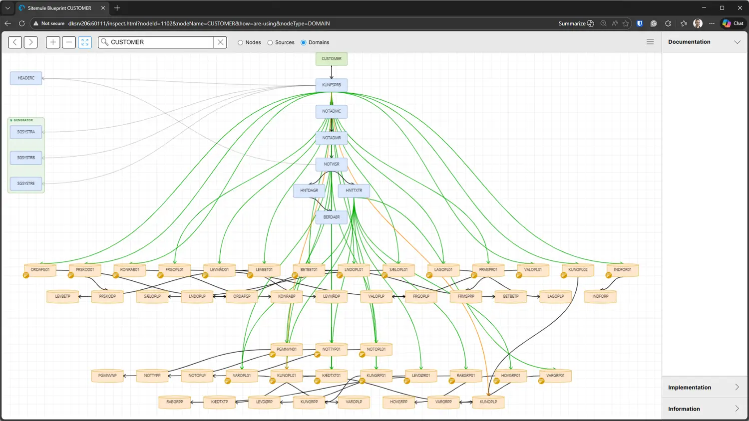Clear the CUSTOMER search with the X

[220, 42]
